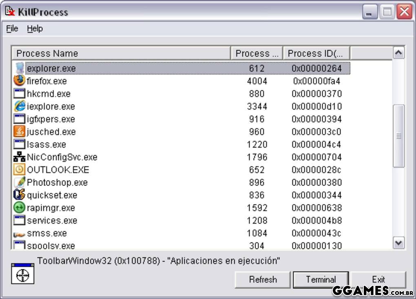Open the Help menu
Image resolution: width=416 pixels, height=299 pixels.
(x=35, y=29)
